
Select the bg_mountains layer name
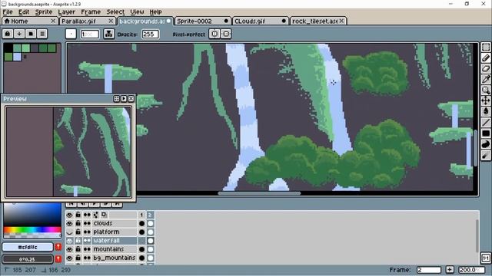[x=115, y=258]
